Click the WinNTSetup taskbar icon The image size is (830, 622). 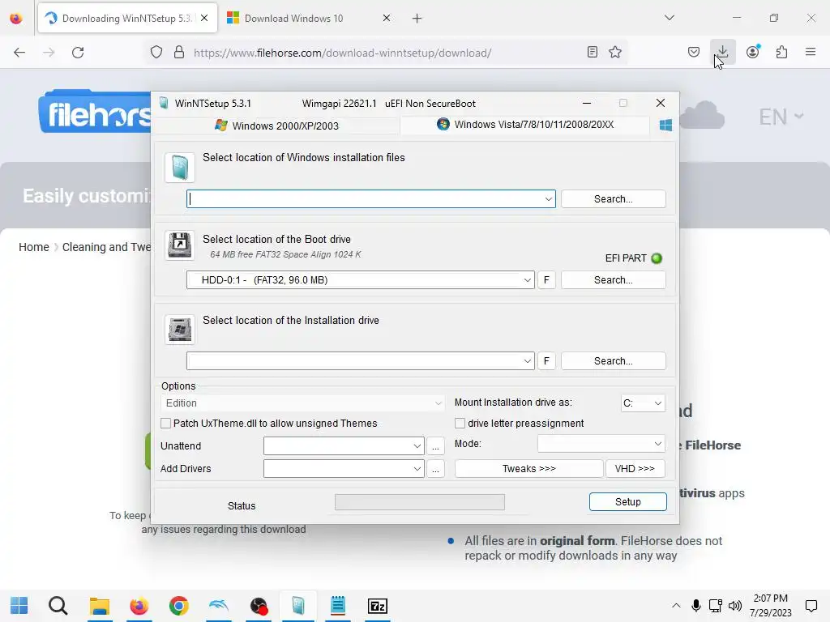[298, 606]
